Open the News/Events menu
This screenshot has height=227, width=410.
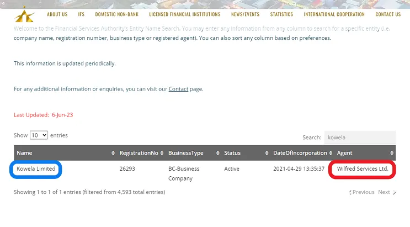click(245, 14)
